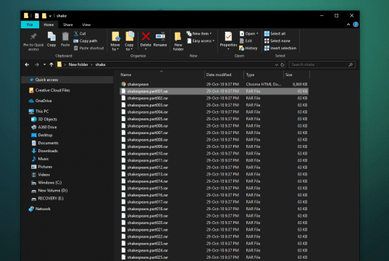The height and width of the screenshot is (261, 389).
Task: Rename the selected file
Action: tap(160, 39)
